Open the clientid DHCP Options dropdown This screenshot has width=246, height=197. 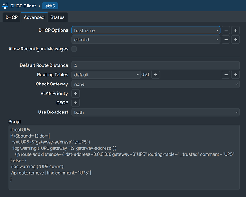[145, 40]
